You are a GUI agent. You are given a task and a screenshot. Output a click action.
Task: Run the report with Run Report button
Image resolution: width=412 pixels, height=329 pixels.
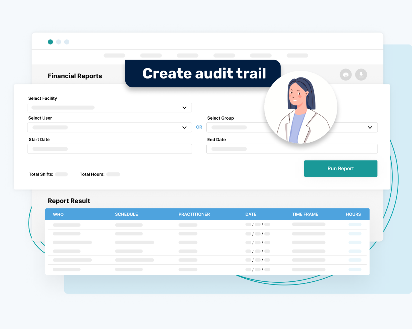(x=341, y=169)
